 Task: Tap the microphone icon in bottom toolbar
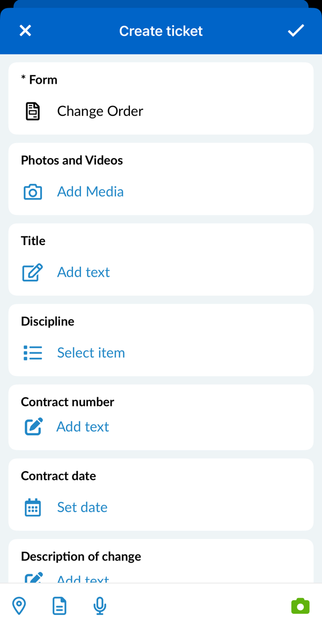pos(100,605)
